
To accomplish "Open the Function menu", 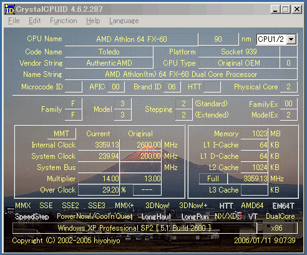I will coord(64,21).
